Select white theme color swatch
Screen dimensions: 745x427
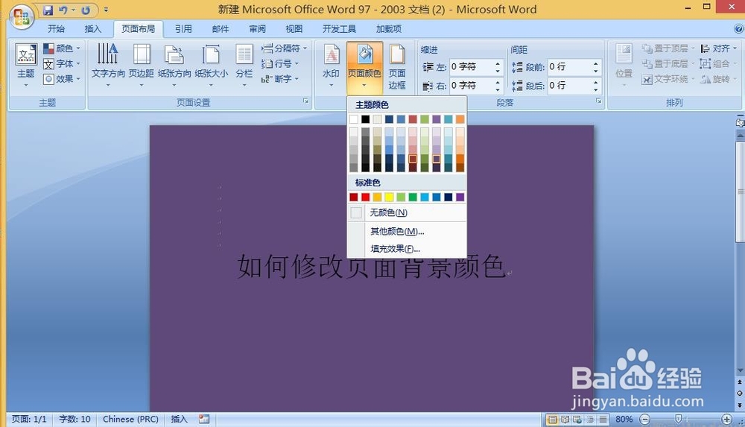[353, 119]
